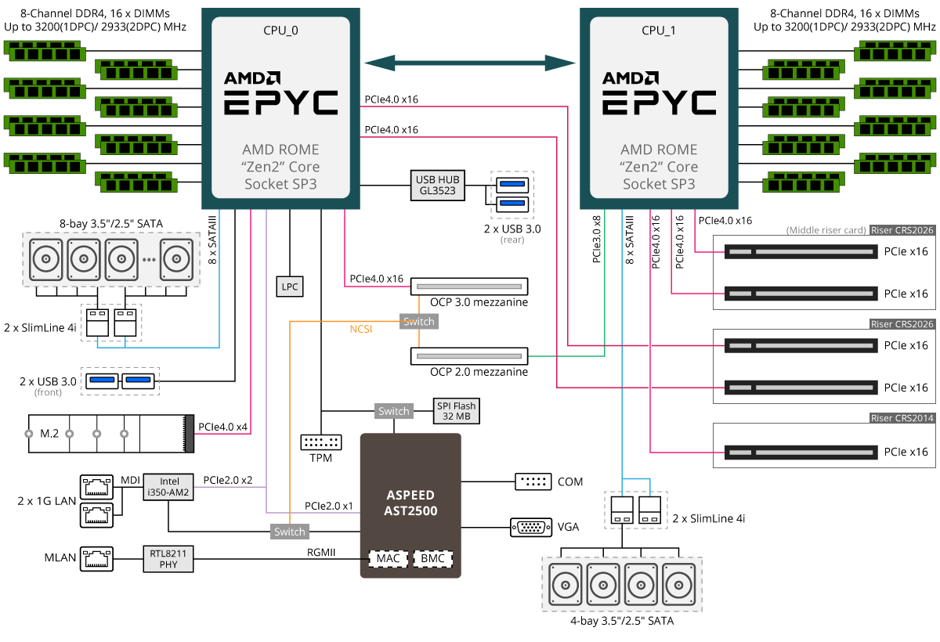Click the OCP 3.0 mezzanine slot
The width and height of the screenshot is (940, 642).
(x=470, y=287)
